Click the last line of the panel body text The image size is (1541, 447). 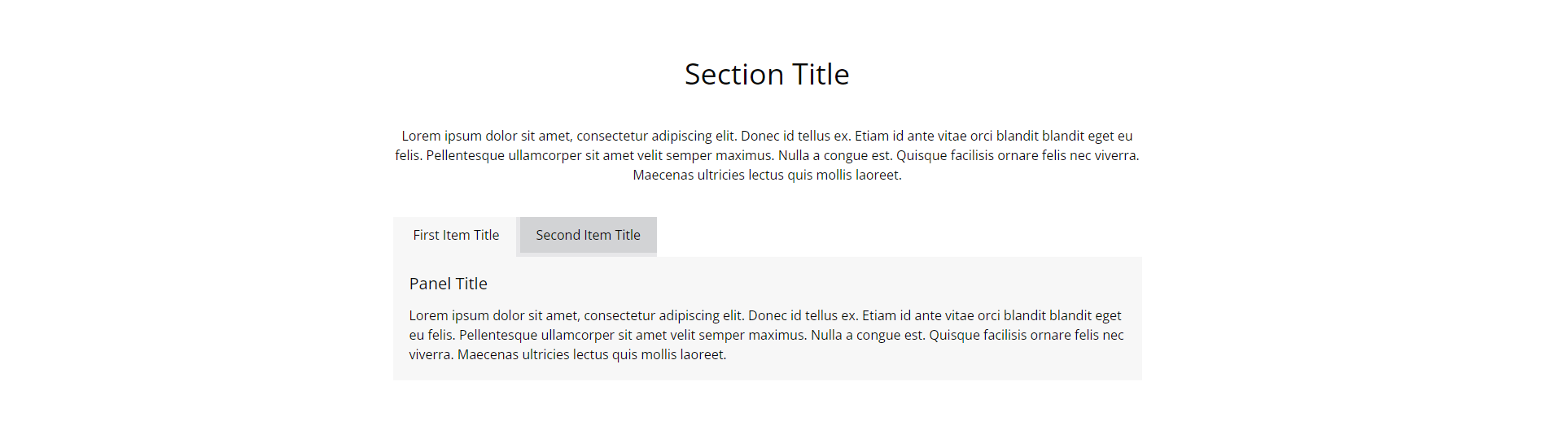pos(567,355)
